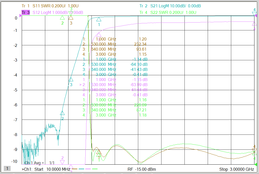
Task: Click green marker 2 at the top of the grid
Action: click(x=62, y=17)
